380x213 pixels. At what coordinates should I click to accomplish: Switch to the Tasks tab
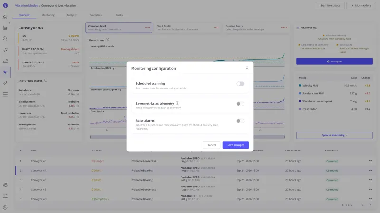click(119, 15)
